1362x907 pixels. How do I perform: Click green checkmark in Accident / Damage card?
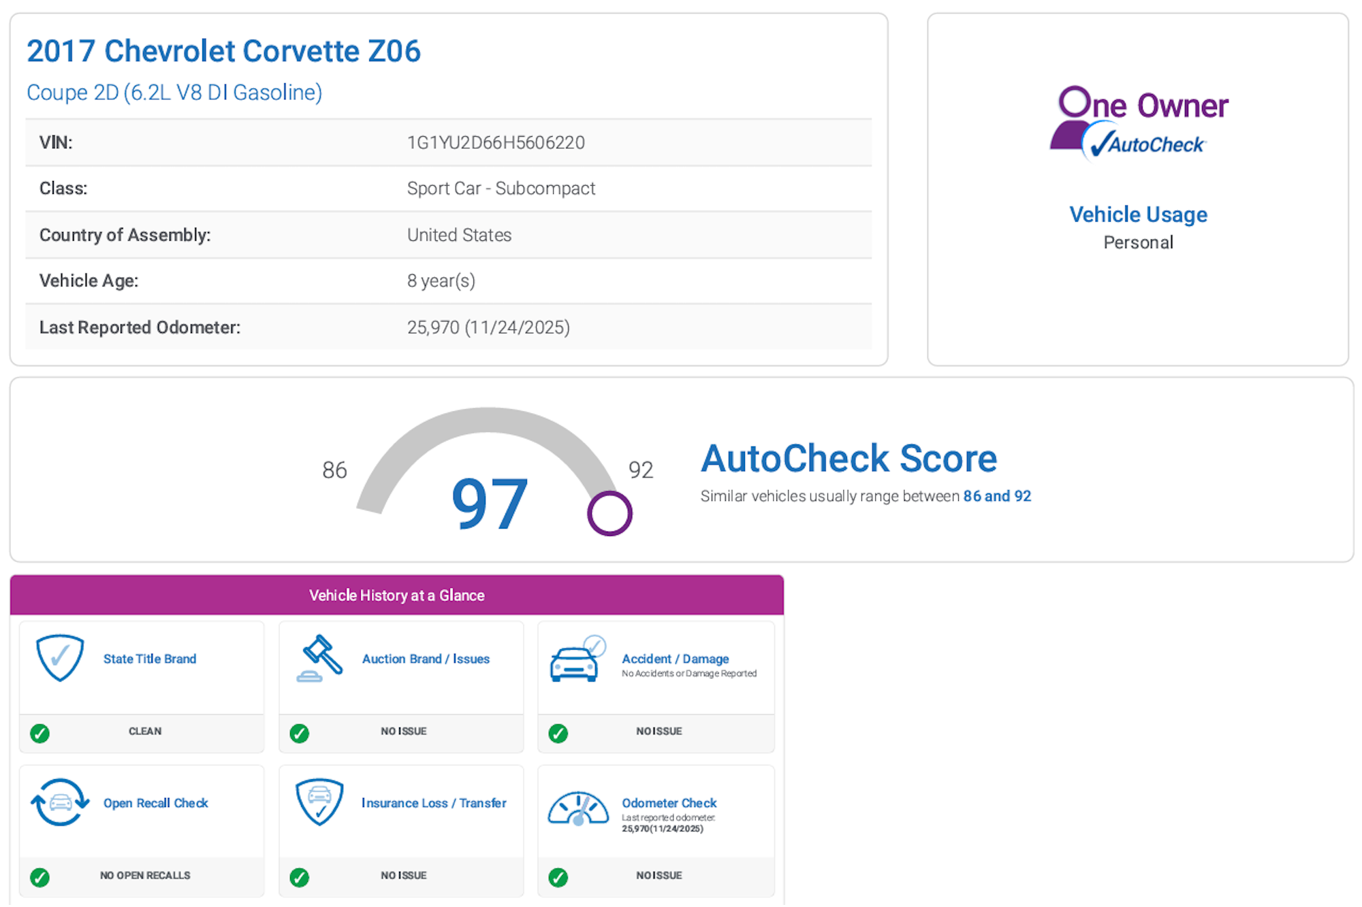tap(558, 733)
